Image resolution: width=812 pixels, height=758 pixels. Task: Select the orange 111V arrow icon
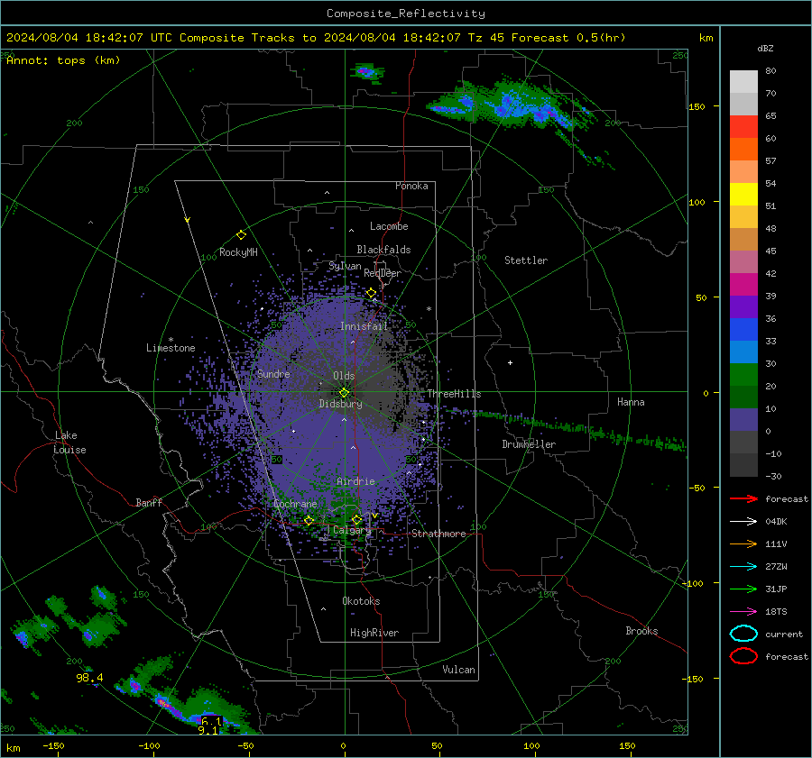tap(743, 543)
